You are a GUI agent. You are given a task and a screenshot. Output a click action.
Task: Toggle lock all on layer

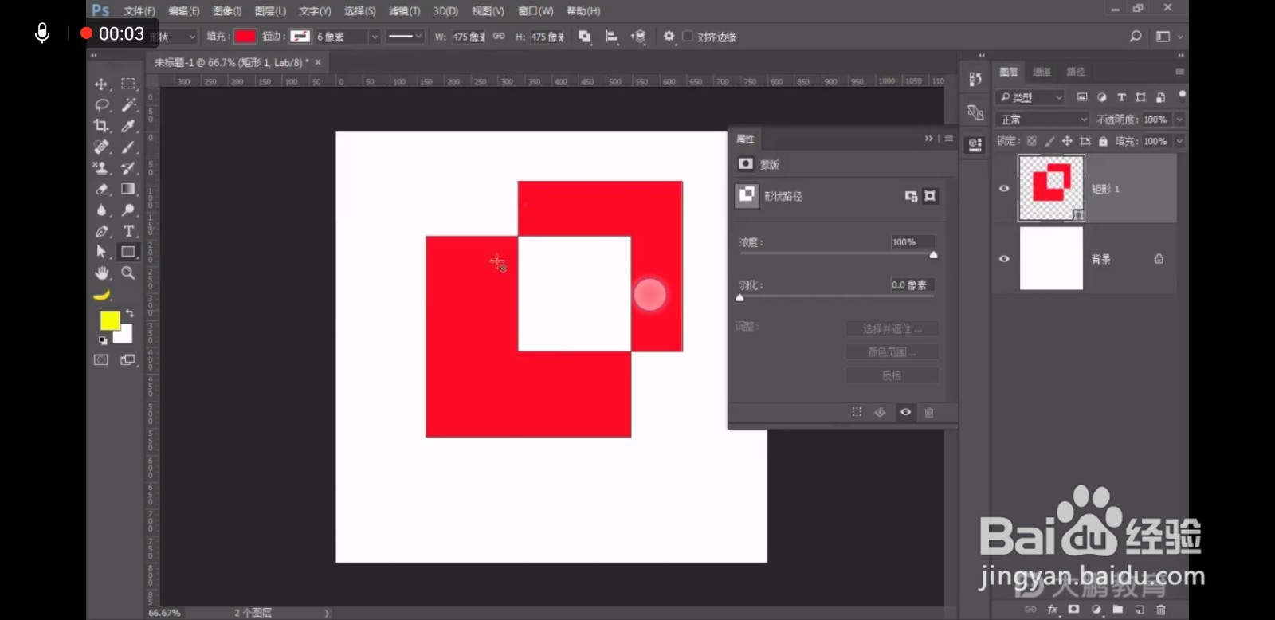pos(1103,141)
